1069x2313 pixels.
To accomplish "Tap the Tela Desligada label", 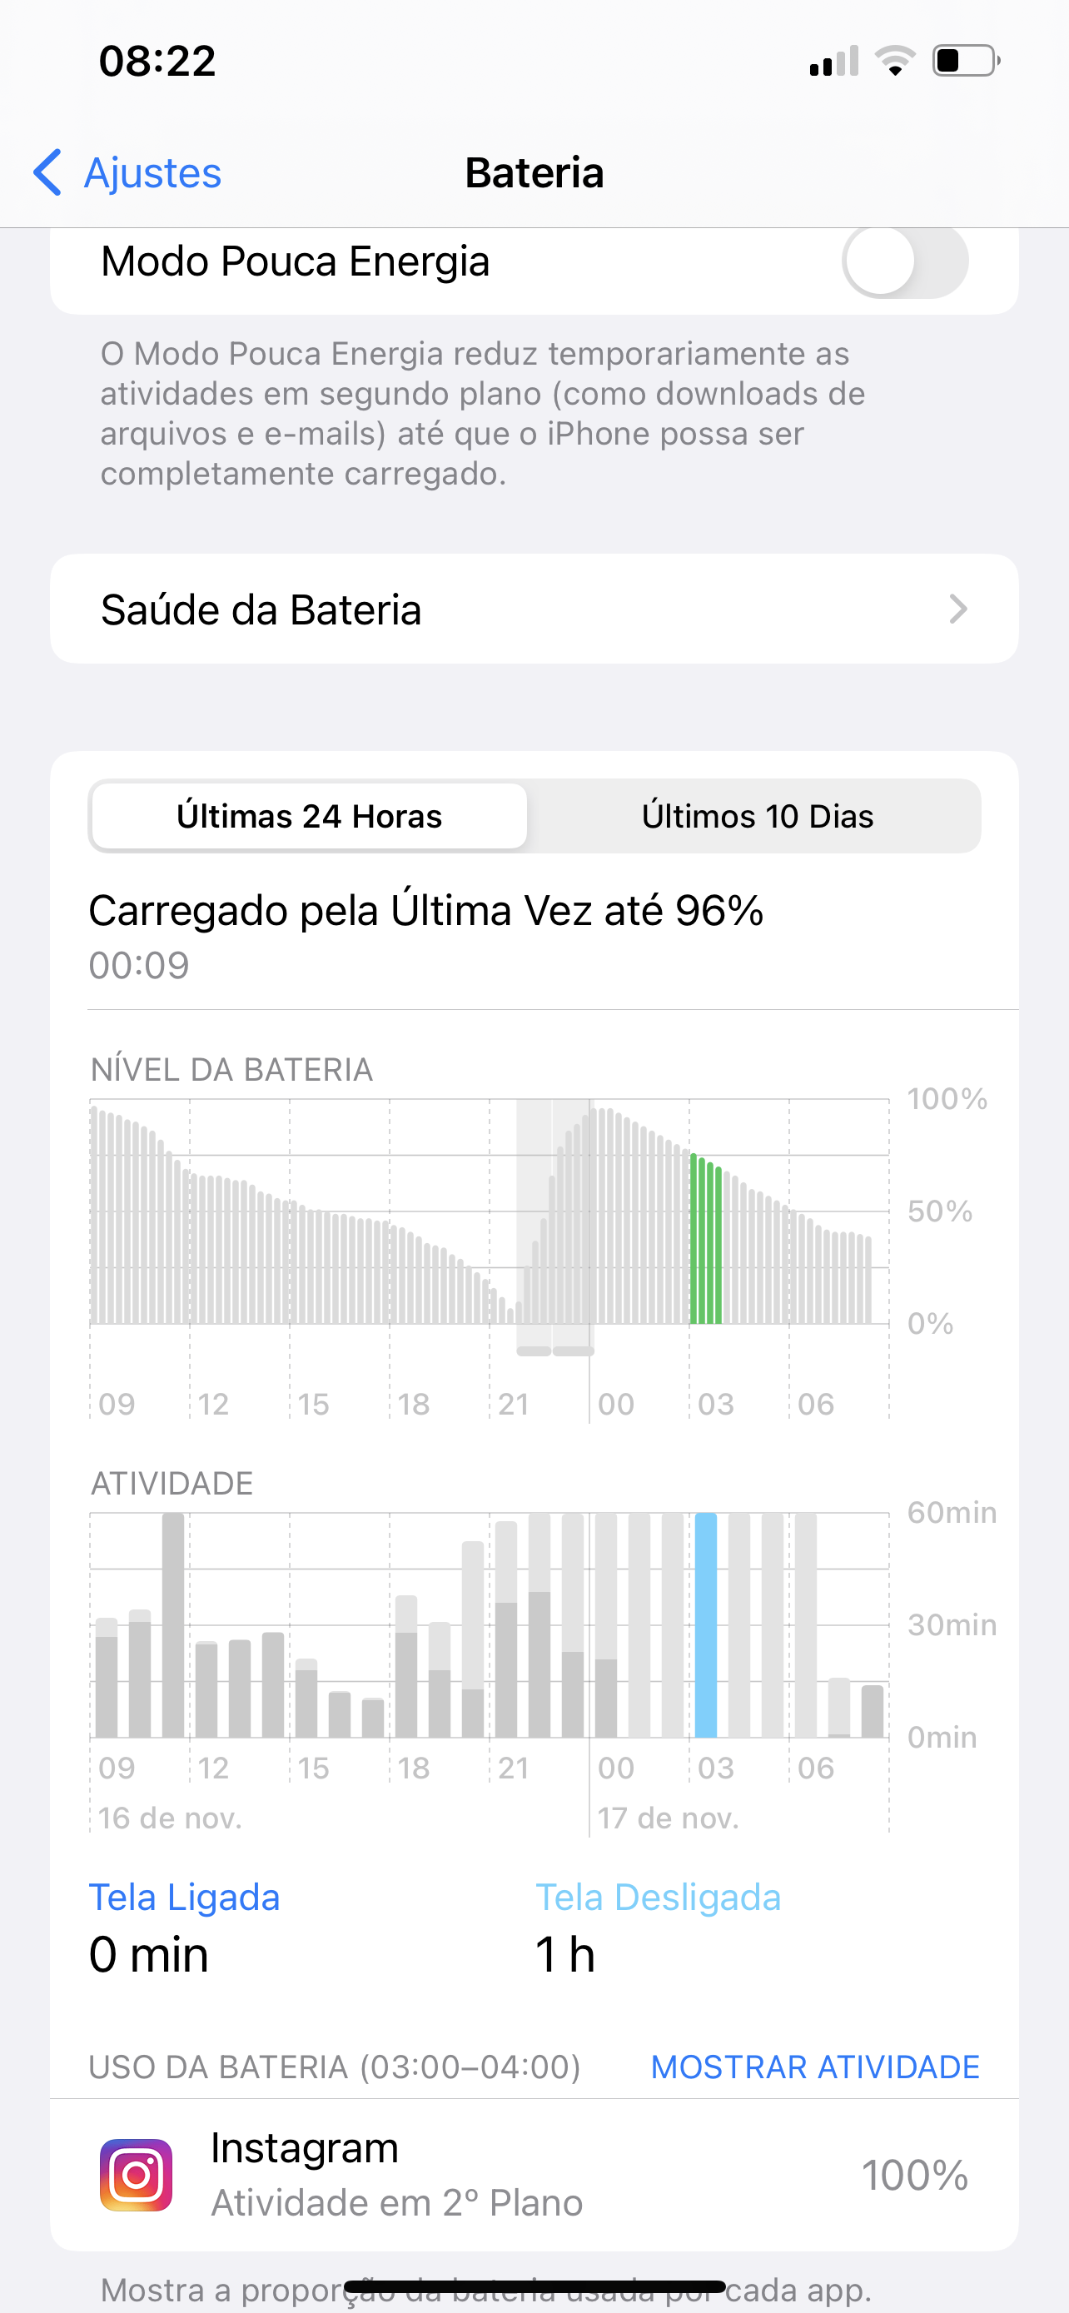I will [x=658, y=1898].
